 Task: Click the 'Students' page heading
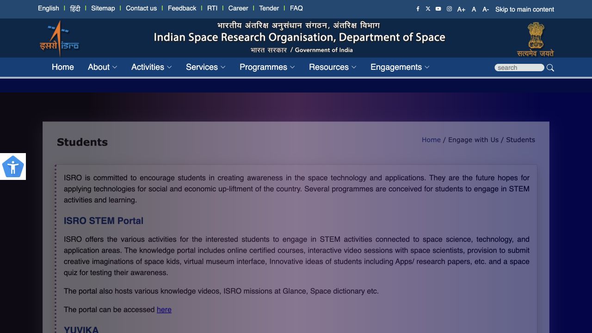pos(82,142)
